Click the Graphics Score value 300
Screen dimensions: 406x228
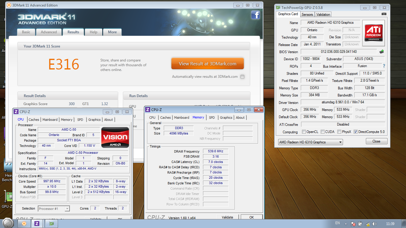[x=72, y=104]
